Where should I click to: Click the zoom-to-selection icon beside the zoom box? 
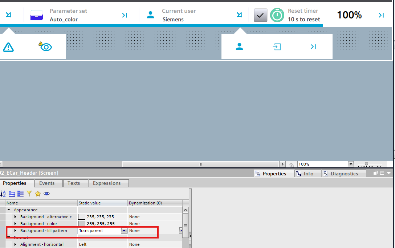coord(292,164)
